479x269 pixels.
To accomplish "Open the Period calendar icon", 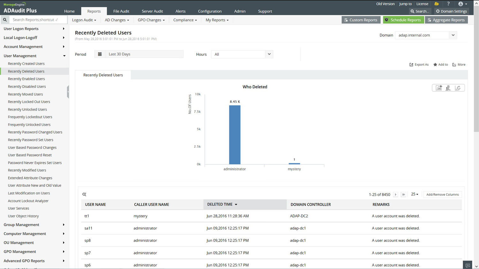I will point(100,54).
